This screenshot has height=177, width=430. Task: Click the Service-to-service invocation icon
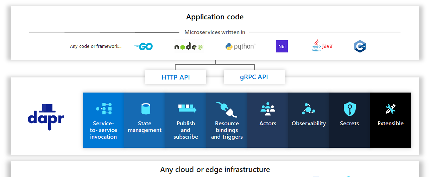tap(104, 109)
